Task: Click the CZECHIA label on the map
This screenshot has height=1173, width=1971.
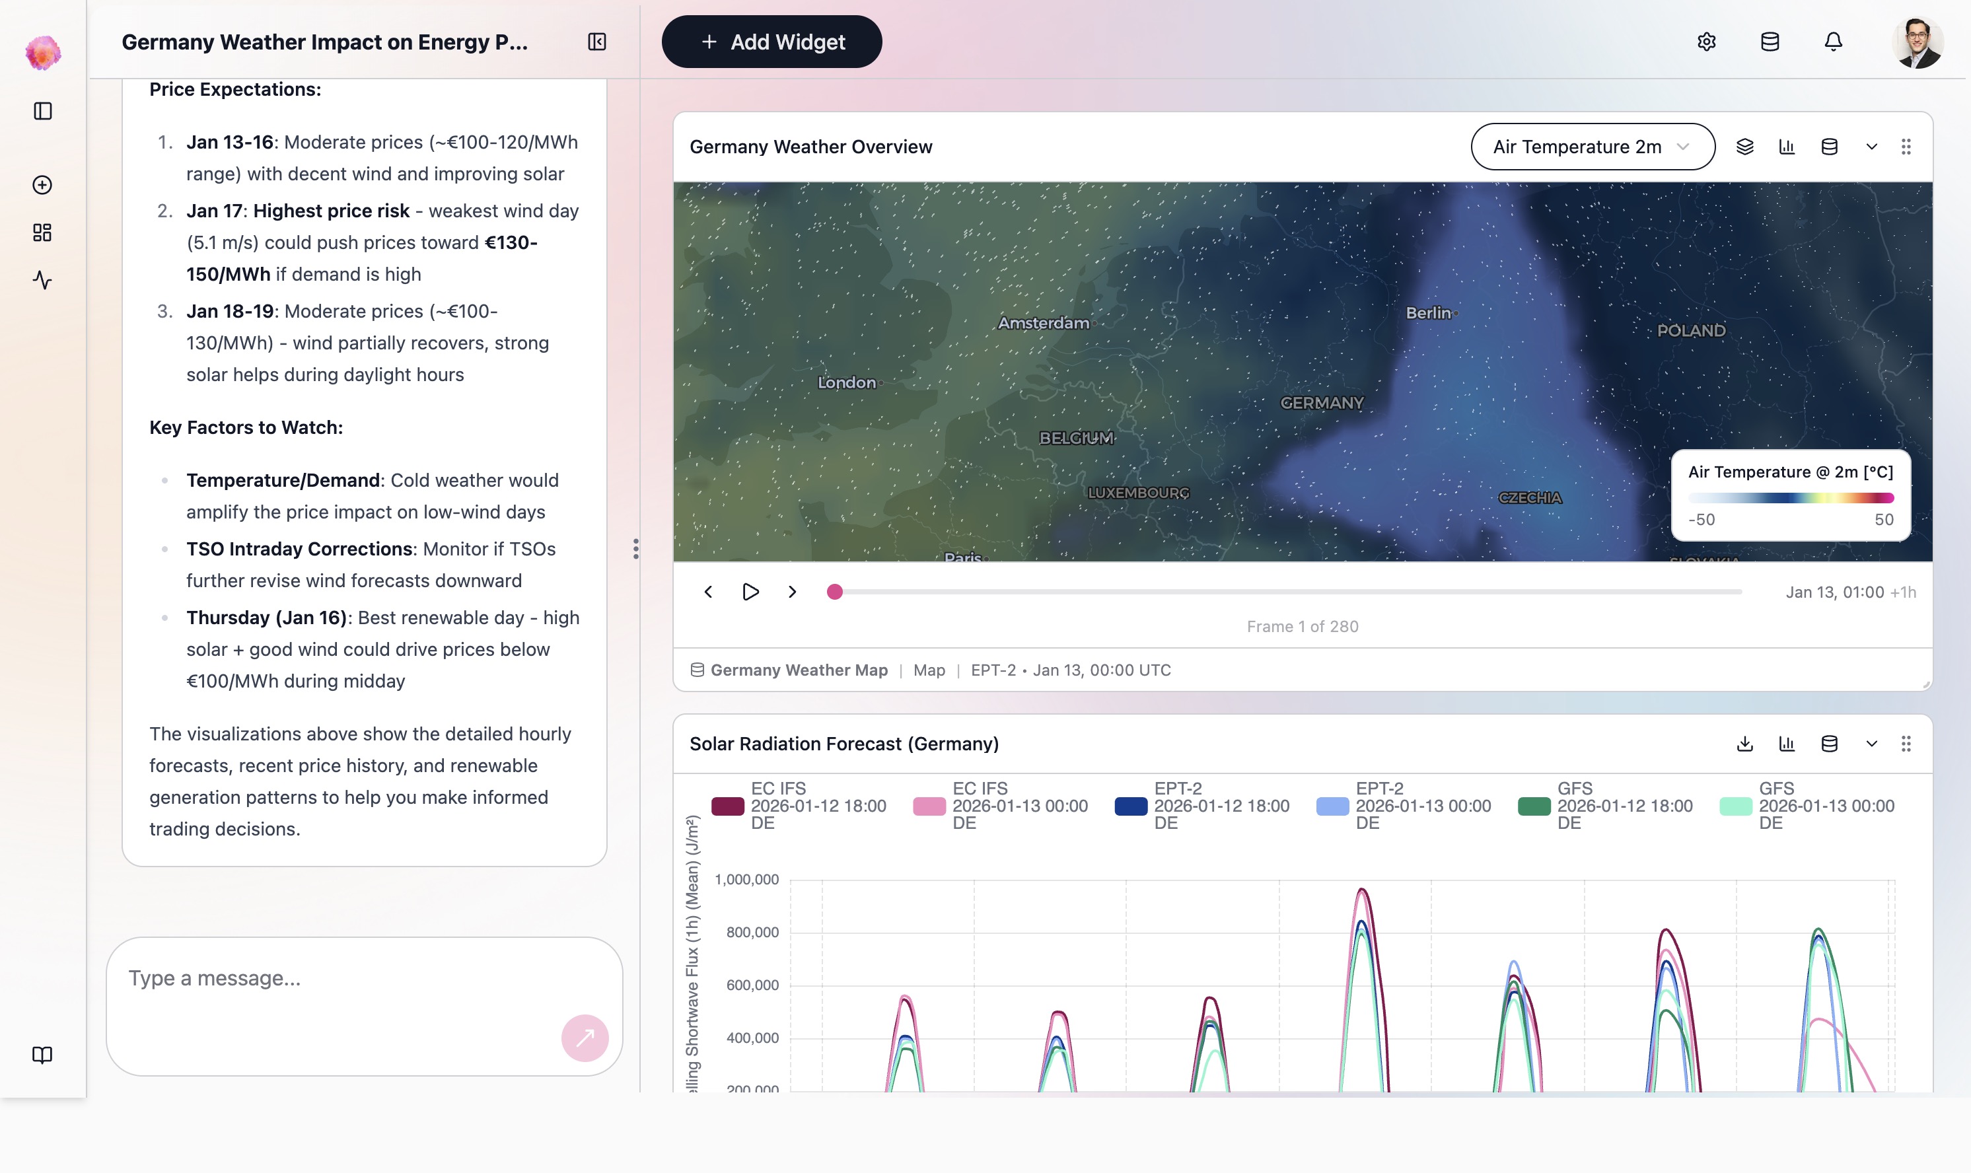Action: pyautogui.click(x=1530, y=498)
